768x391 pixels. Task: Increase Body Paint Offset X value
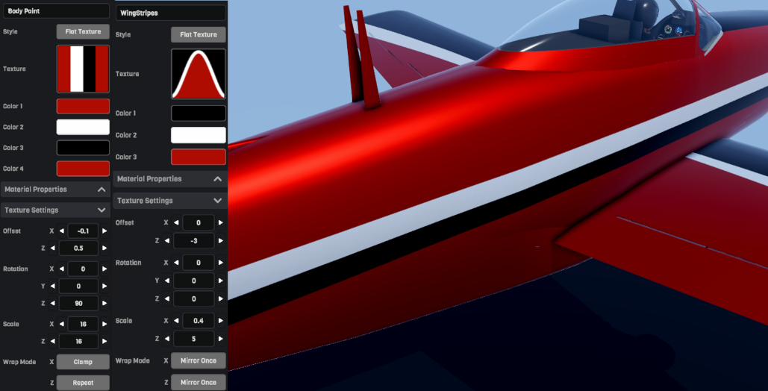pyautogui.click(x=104, y=231)
